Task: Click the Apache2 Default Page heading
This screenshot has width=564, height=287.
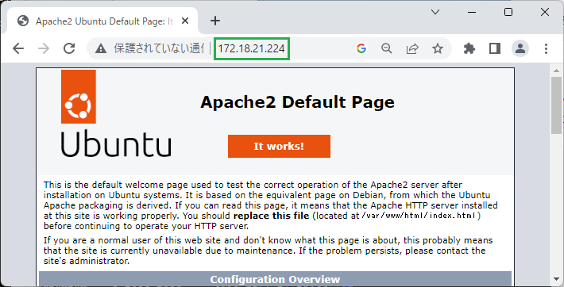Action: pyautogui.click(x=297, y=102)
